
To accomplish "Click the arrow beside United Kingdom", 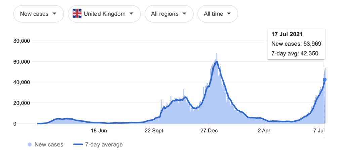I will [131, 14].
